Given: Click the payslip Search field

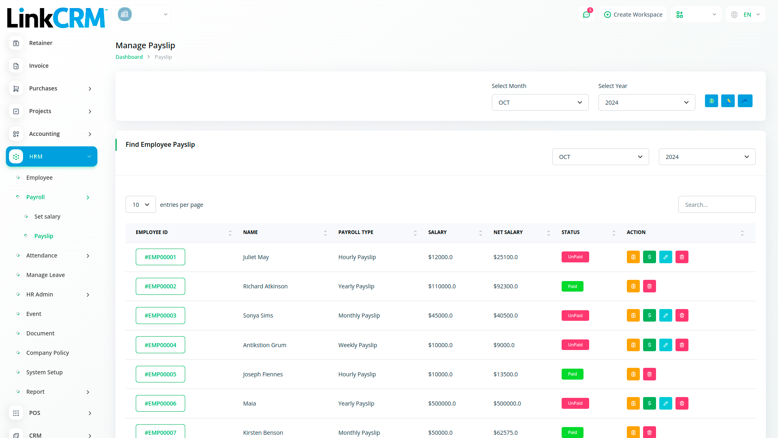Looking at the screenshot, I should coord(716,205).
